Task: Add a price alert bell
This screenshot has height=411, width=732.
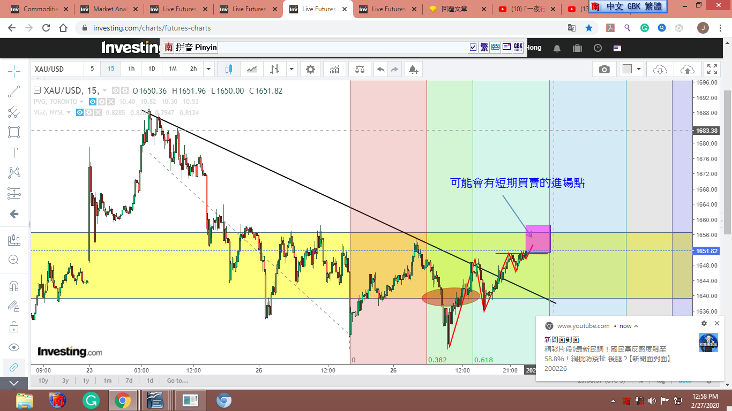Action: [x=413, y=69]
